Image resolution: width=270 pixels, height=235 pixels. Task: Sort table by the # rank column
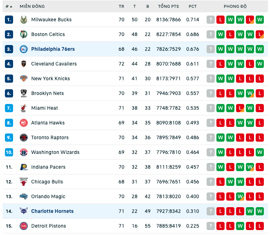coord(9,7)
